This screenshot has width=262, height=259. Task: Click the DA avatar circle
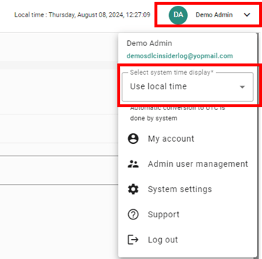(178, 15)
